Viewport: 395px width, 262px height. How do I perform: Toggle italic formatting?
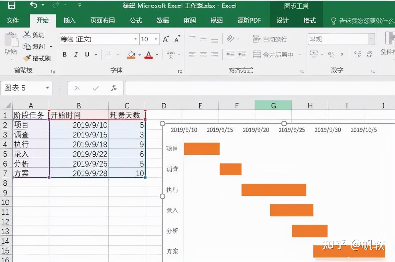(x=76, y=55)
